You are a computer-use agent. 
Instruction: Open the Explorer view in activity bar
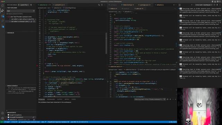(x=2, y=6)
